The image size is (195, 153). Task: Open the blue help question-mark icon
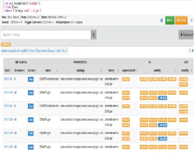(x=161, y=20)
